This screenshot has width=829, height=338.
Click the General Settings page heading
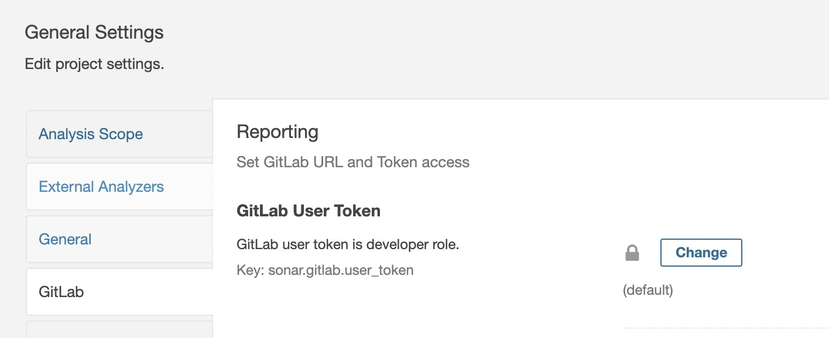[94, 32]
